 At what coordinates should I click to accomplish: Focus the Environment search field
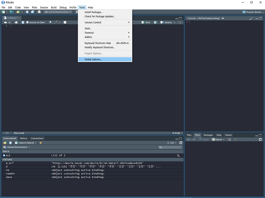[170, 147]
